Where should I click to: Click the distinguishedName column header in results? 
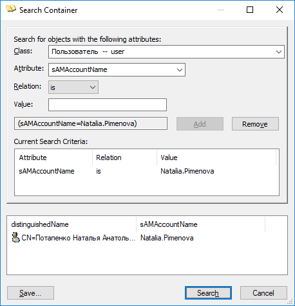71,224
